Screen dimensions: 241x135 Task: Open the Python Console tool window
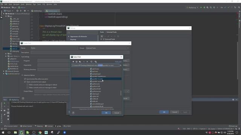pos(26,126)
